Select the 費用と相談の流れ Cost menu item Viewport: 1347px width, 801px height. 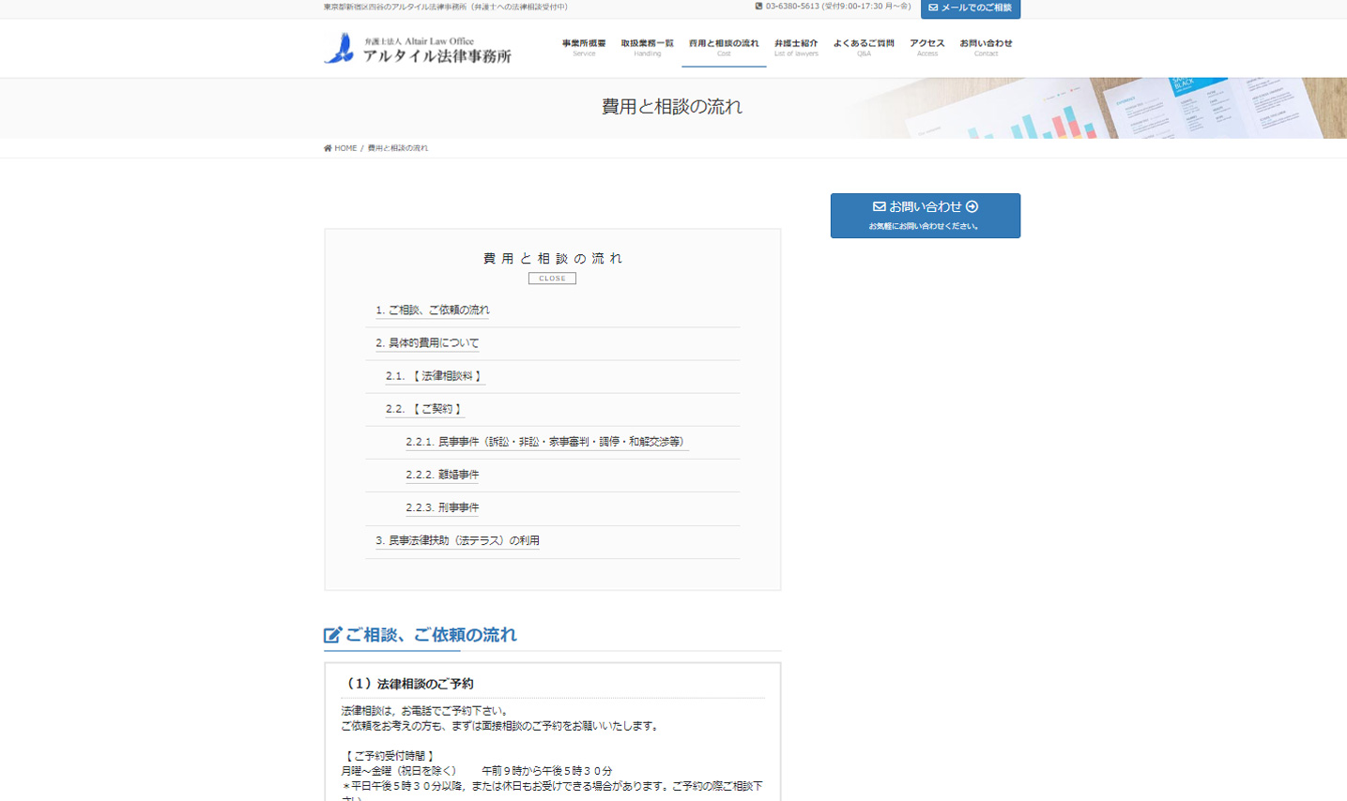(723, 47)
